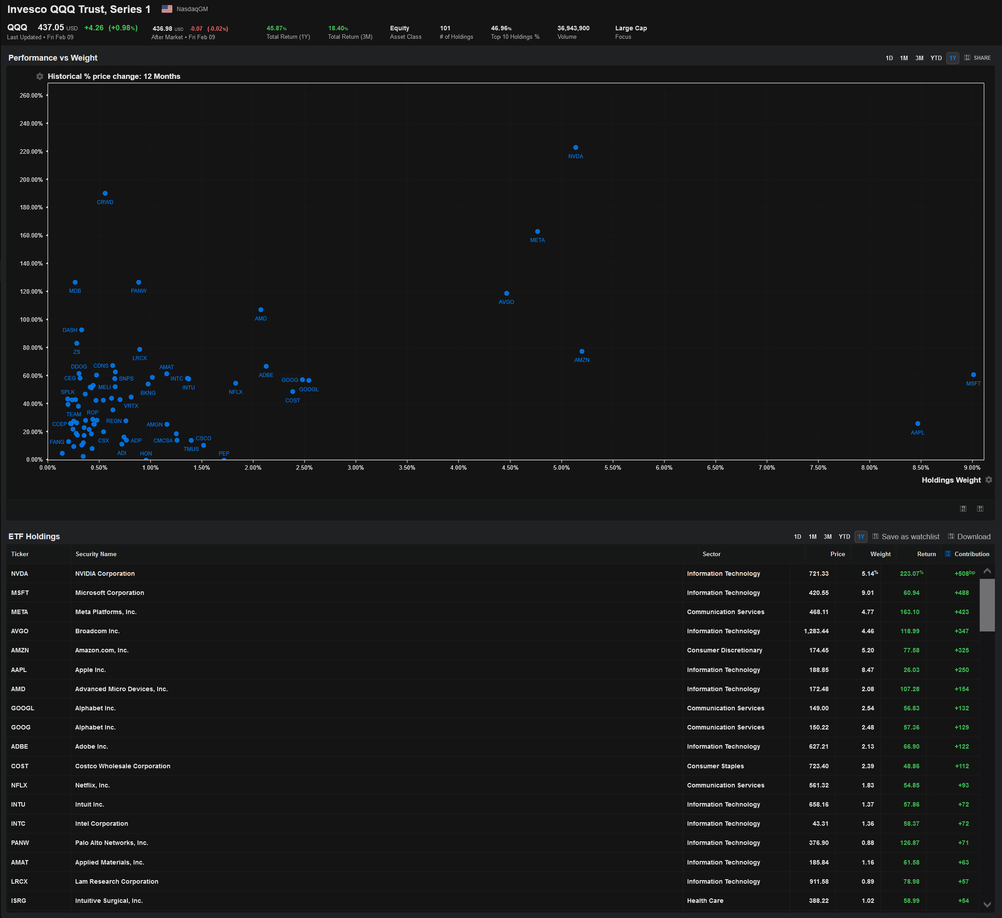Image resolution: width=1002 pixels, height=918 pixels.
Task: Click the rightmost chart control icon below the plot
Action: click(980, 508)
